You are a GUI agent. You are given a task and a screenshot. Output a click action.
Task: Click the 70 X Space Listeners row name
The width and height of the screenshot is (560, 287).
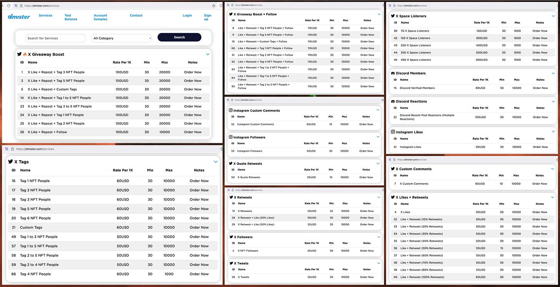(415, 31)
